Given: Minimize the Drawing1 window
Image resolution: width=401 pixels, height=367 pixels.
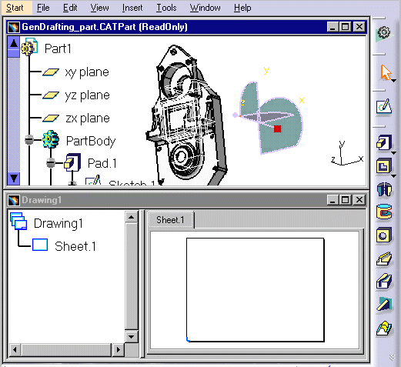Looking at the screenshot, I should click(332, 199).
